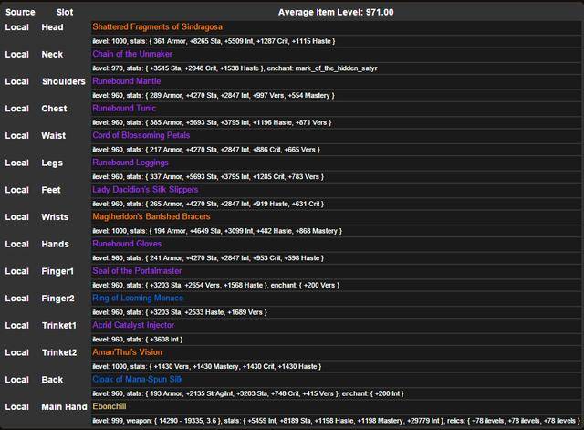This screenshot has height=430, width=584.
Task: Click Head stats line with 361 Armor
Action: (x=214, y=41)
